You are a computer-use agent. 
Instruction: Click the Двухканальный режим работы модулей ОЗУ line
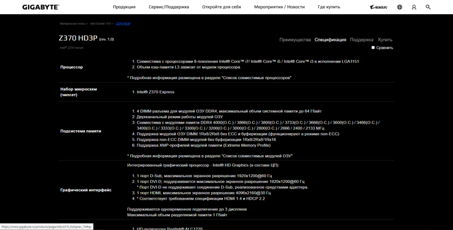[179, 116]
